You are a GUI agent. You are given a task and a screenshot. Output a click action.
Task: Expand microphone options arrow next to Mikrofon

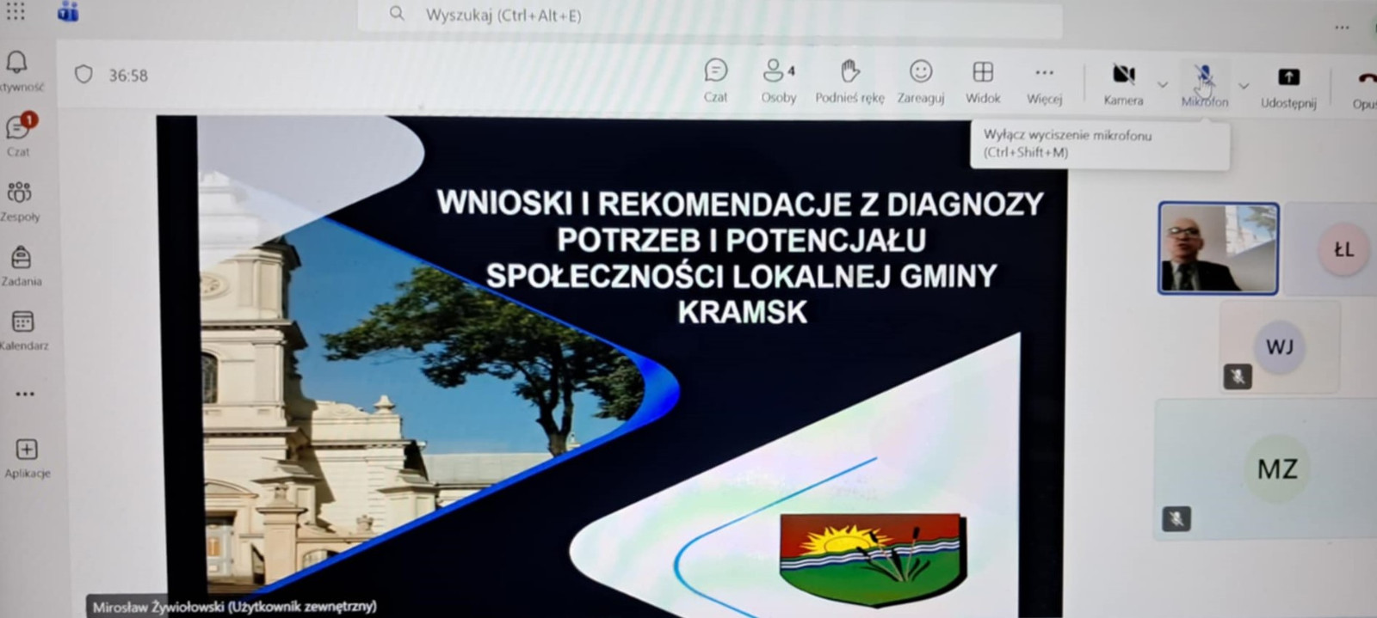(1244, 85)
